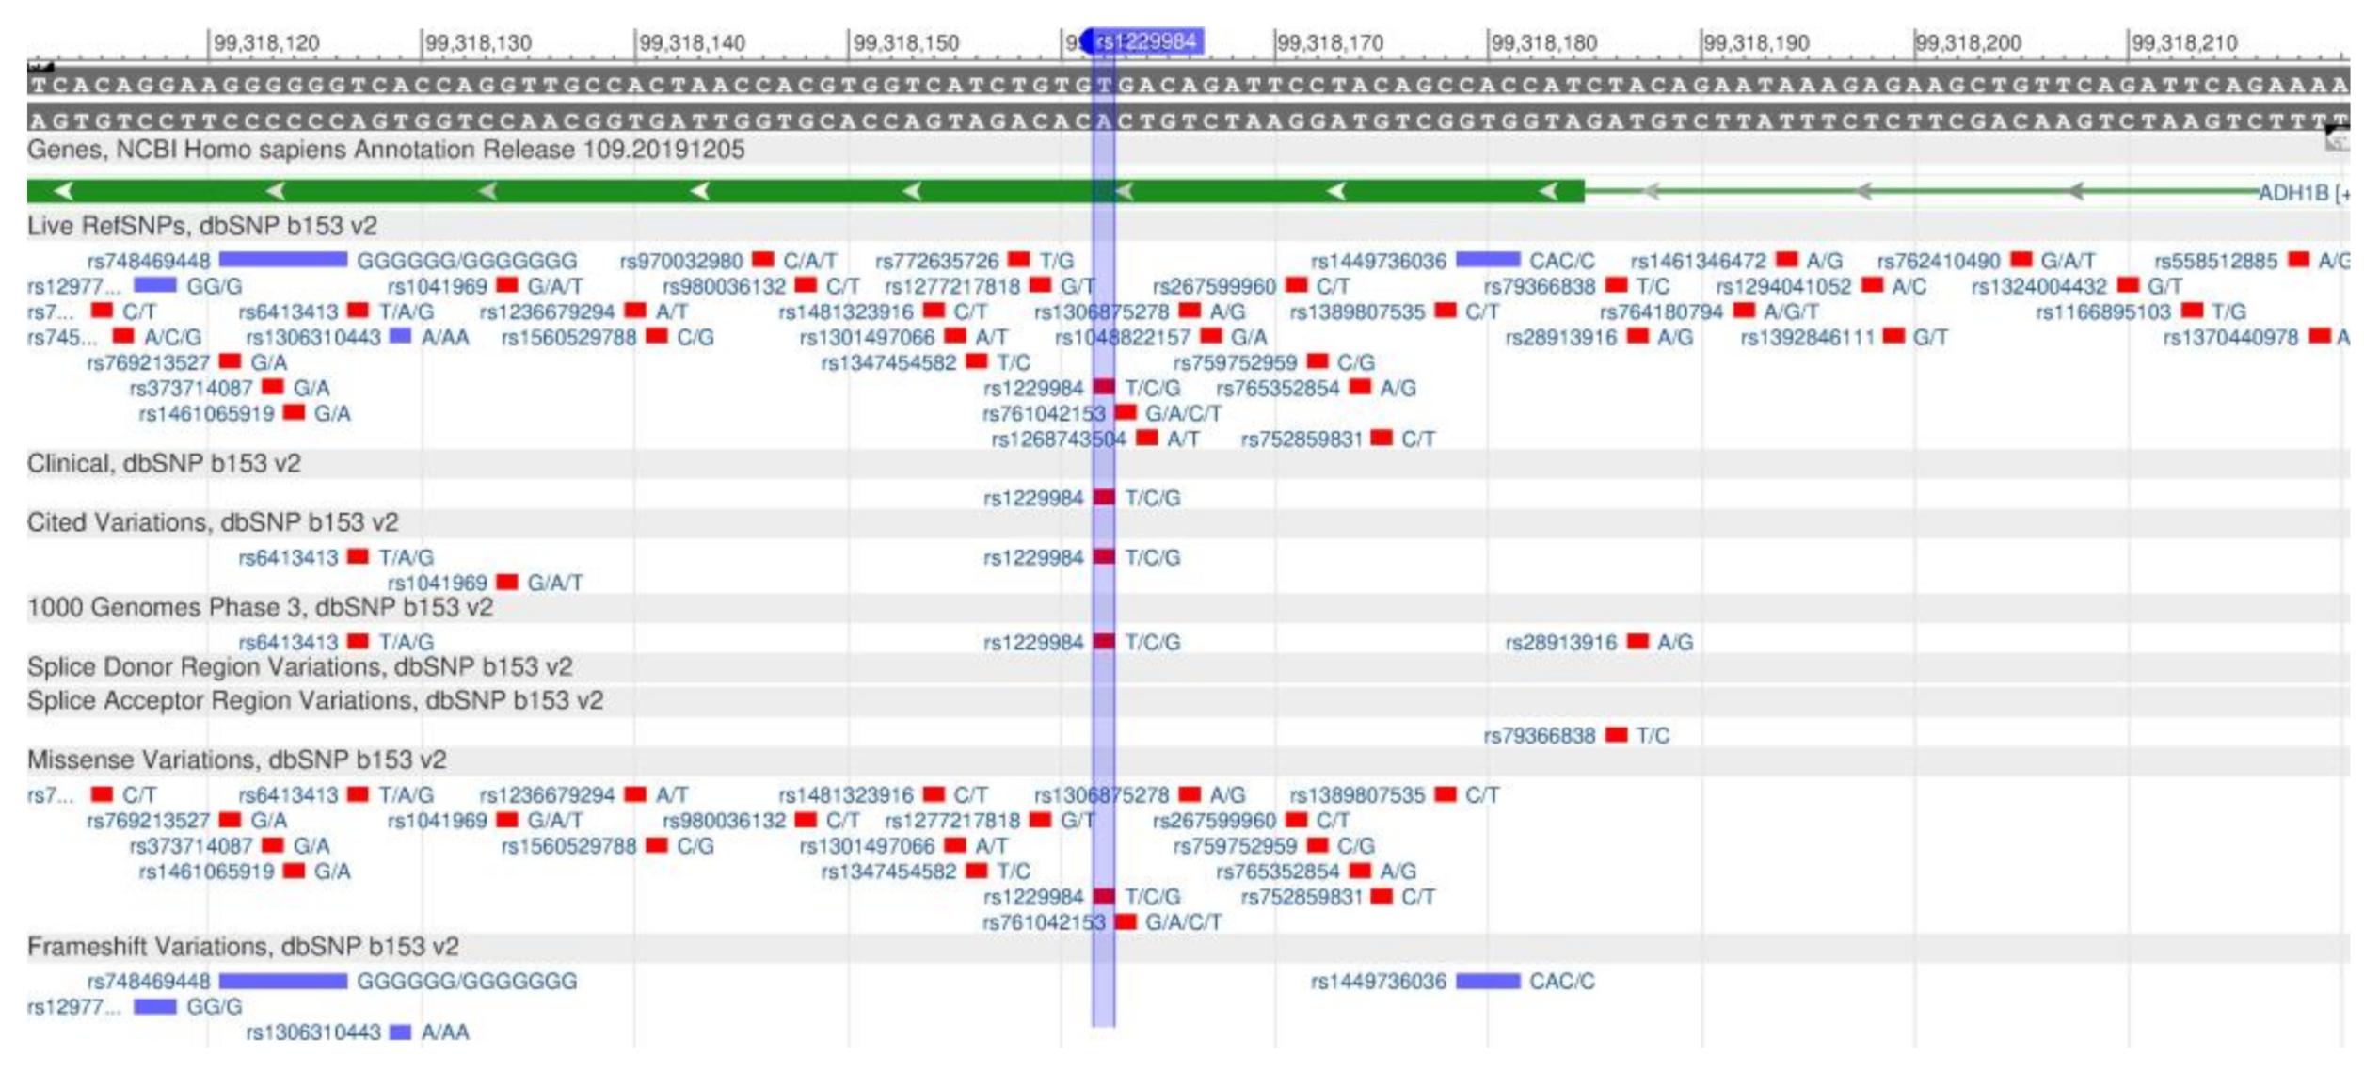Select rs28913916 in the Live RefSNPs track

point(1600,337)
